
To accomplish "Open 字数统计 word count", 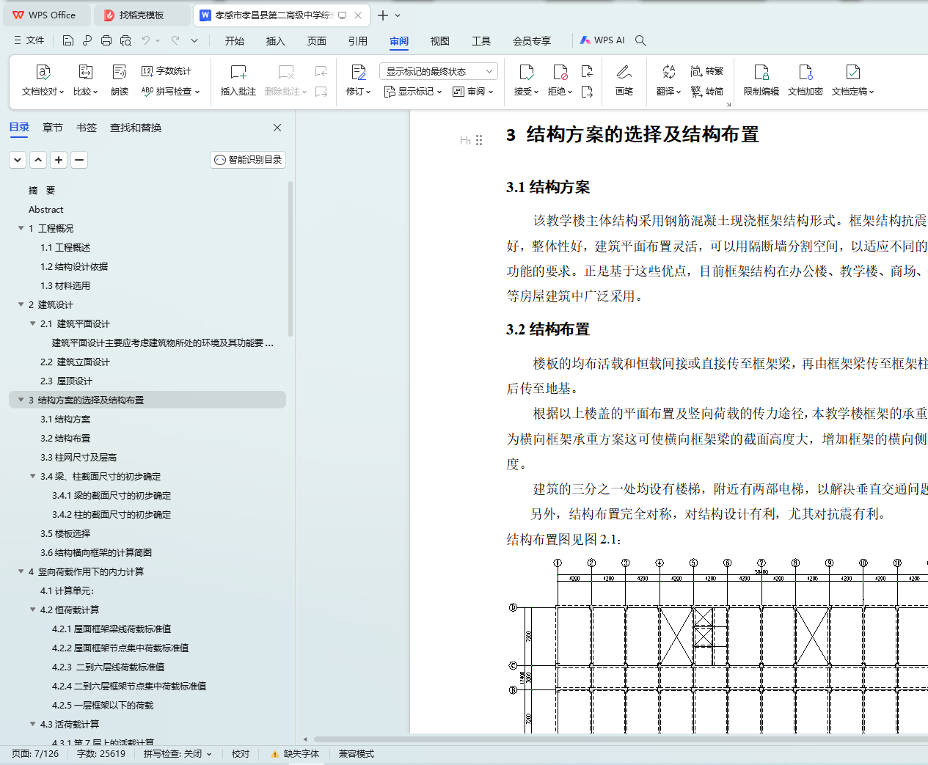I will pos(167,71).
